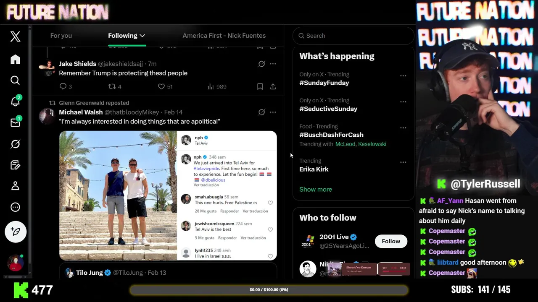This screenshot has height=302, width=538.
Task: Open the More circle icon in sidebar
Action: 15,207
